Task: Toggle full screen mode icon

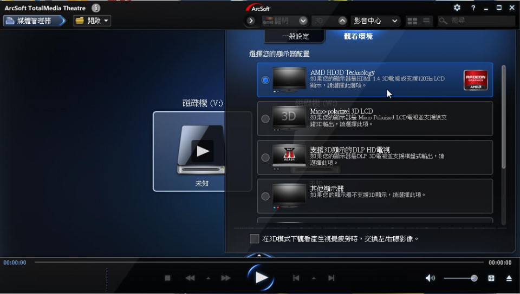Action: point(491,278)
